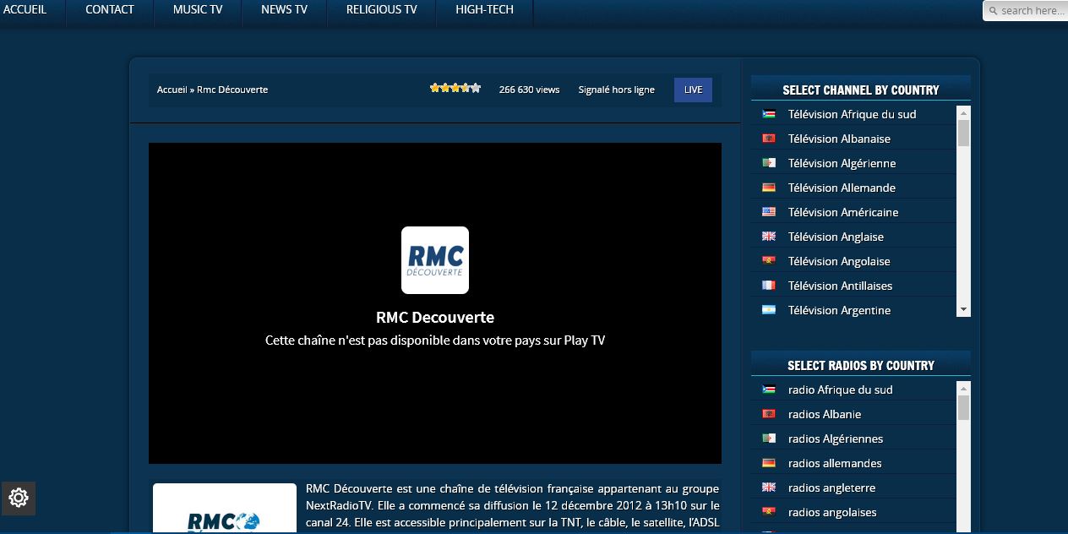Click the RMC Decouverte player title
The height and width of the screenshot is (534, 1068).
pos(435,318)
